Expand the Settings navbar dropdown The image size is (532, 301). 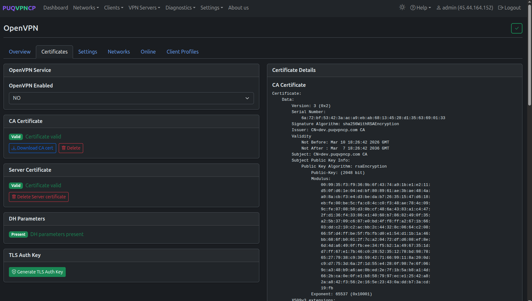(212, 8)
